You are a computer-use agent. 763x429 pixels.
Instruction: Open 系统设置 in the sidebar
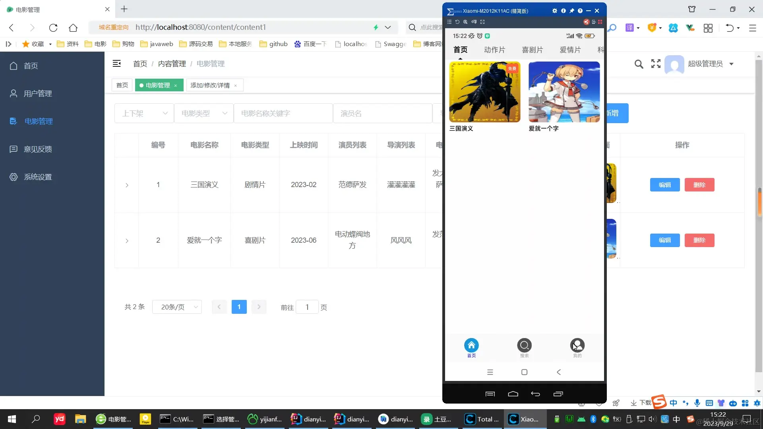tap(38, 177)
